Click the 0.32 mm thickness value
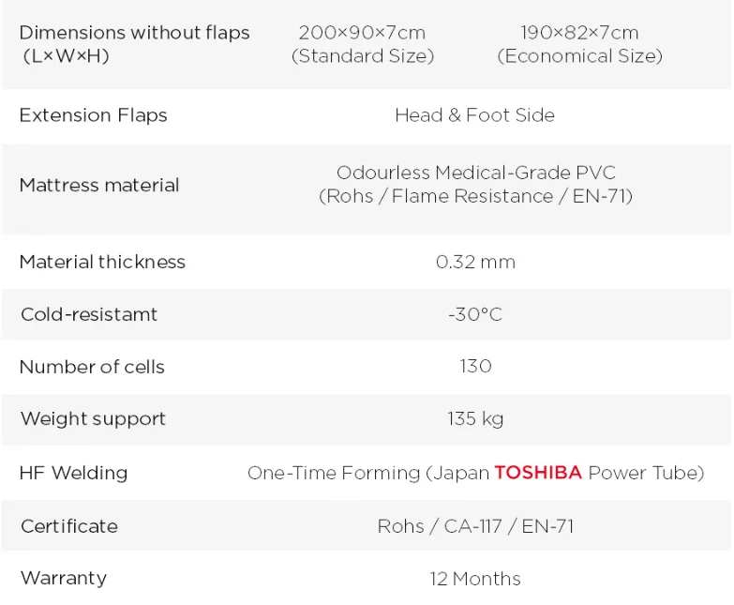Image resolution: width=734 pixels, height=605 pixels. [475, 262]
